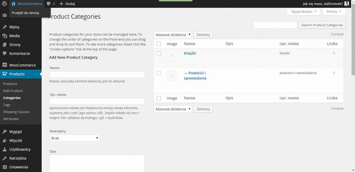Focus the Nazwa input field
Screen dimensions: 355x172
coord(97,74)
